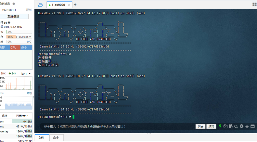Click the down arrow scroll-to-bottom icon
This screenshot has width=257, height=142.
(247, 126)
